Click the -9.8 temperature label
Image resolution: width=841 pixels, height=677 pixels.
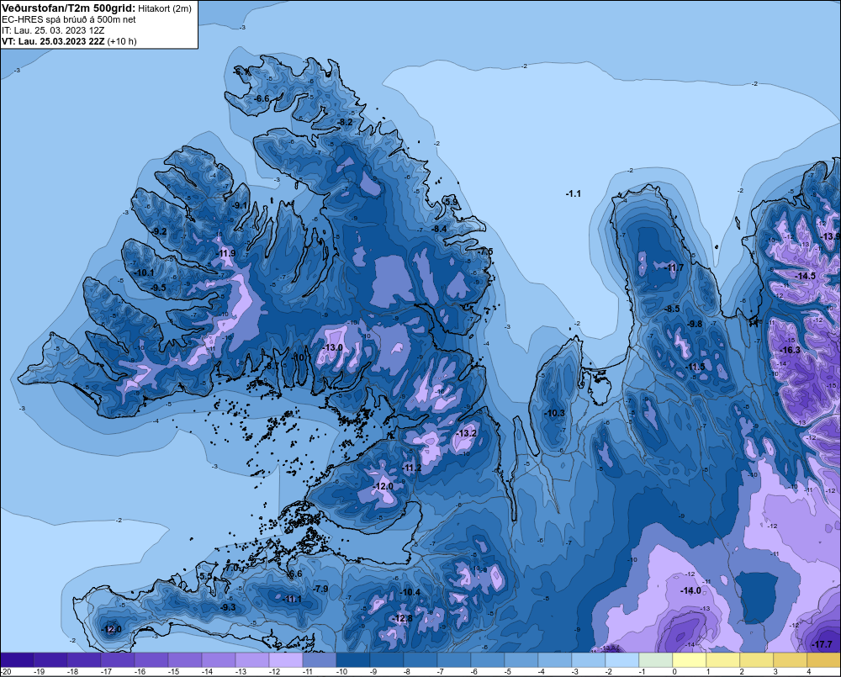(x=696, y=324)
